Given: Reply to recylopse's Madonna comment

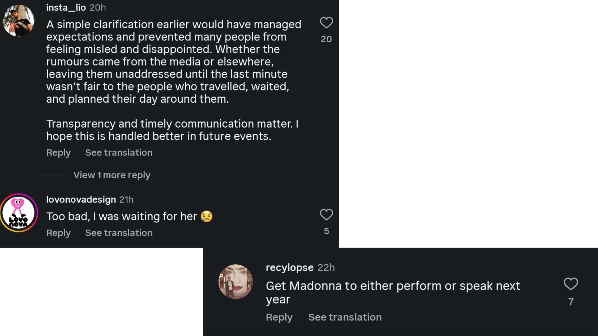Looking at the screenshot, I should pyautogui.click(x=279, y=317).
